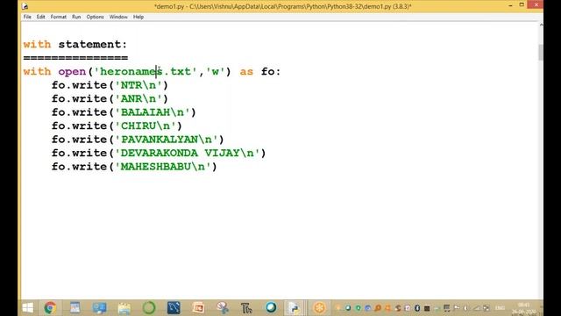Open the Help menu

tap(138, 17)
